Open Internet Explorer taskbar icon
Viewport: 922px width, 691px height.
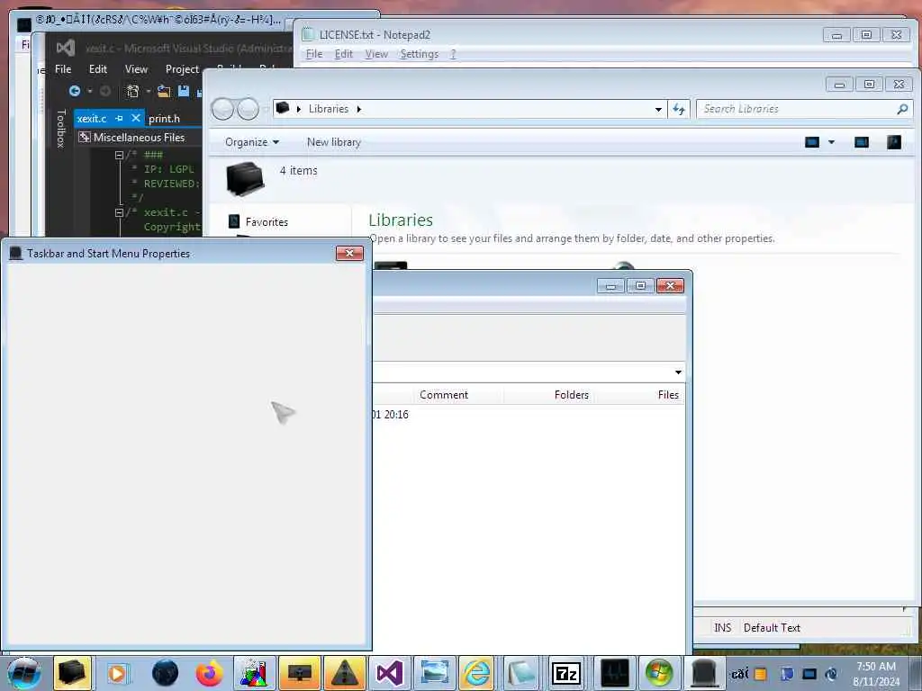[477, 673]
